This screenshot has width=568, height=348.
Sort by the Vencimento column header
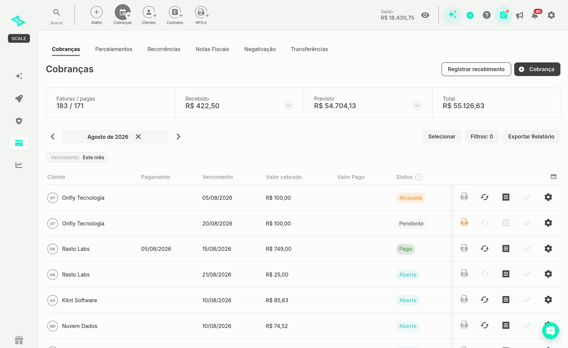tap(218, 177)
